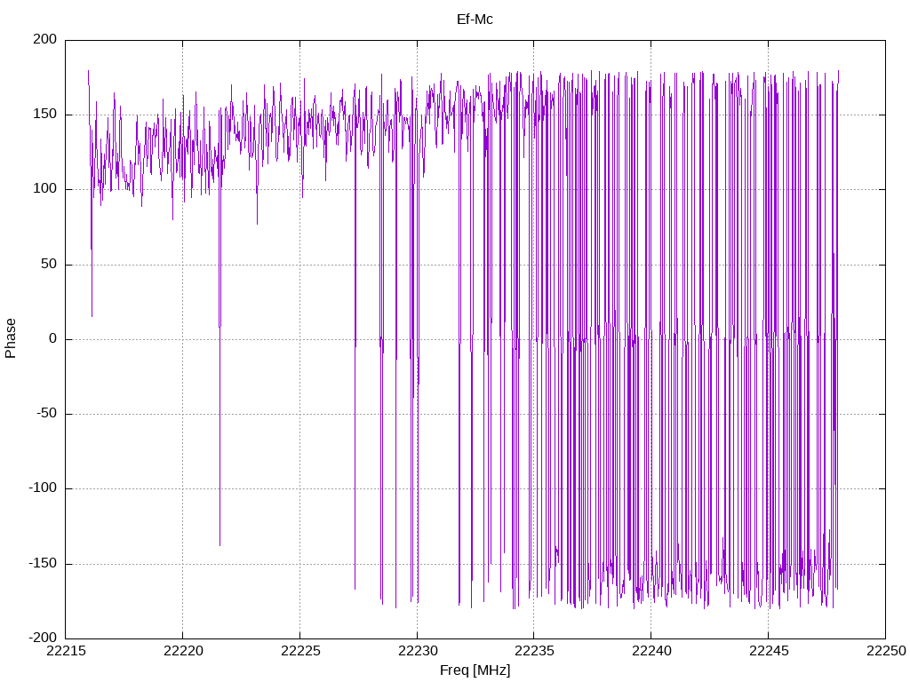Viewport: 910px width, 682px height.
Task: Click the 22225 x-axis tick label
Action: coord(300,651)
